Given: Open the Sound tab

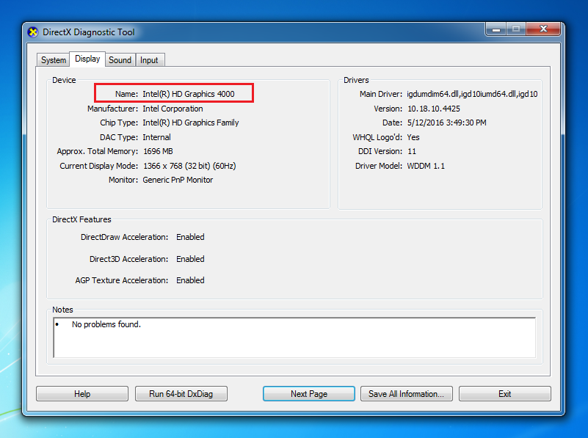Looking at the screenshot, I should (120, 60).
